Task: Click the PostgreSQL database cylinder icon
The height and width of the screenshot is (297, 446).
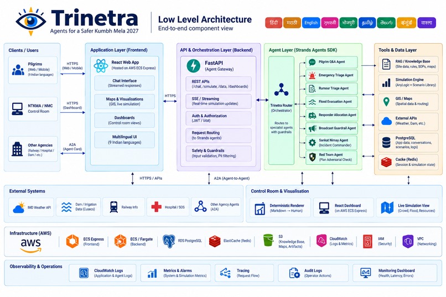Action: 386,142
